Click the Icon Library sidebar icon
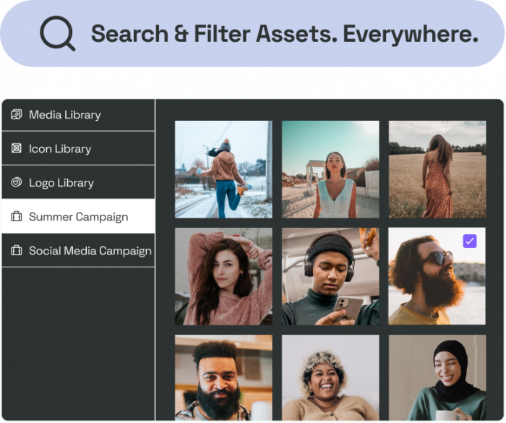Viewport: 506px width, 423px height. (x=17, y=148)
